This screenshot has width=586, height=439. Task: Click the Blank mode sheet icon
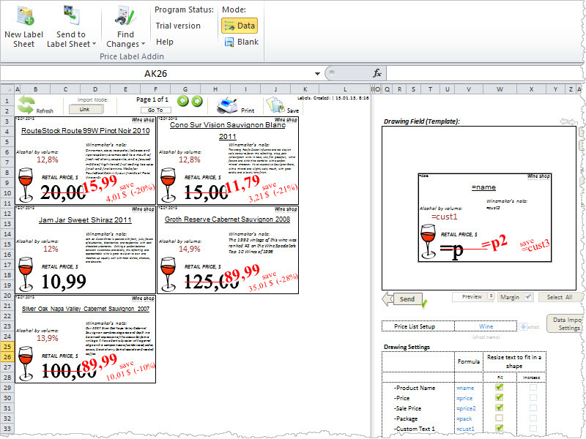click(x=229, y=42)
